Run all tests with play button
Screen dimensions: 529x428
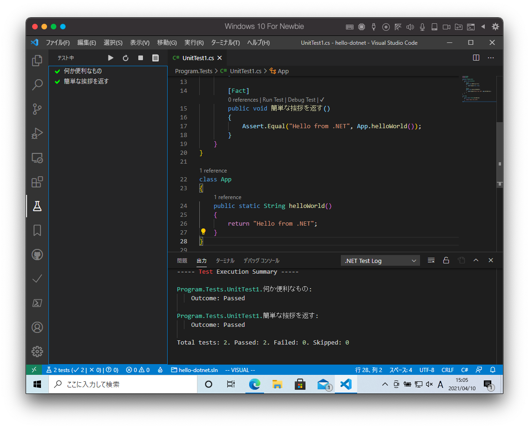[x=111, y=58]
